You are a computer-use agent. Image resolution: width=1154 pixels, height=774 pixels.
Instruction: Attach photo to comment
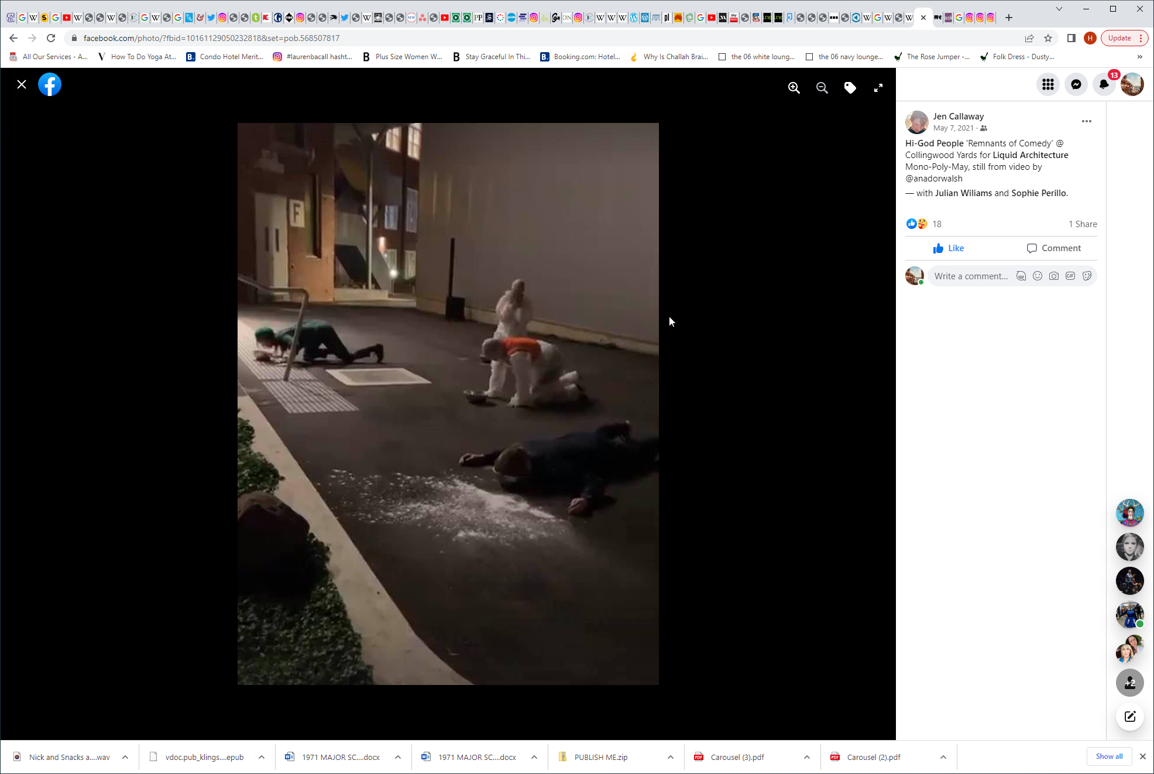[1054, 276]
